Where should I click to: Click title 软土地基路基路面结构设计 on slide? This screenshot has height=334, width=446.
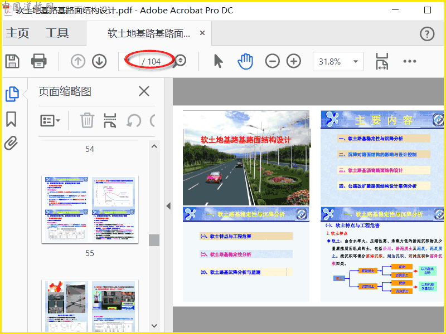click(x=246, y=140)
